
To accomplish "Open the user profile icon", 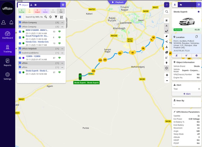I will point(4,22).
